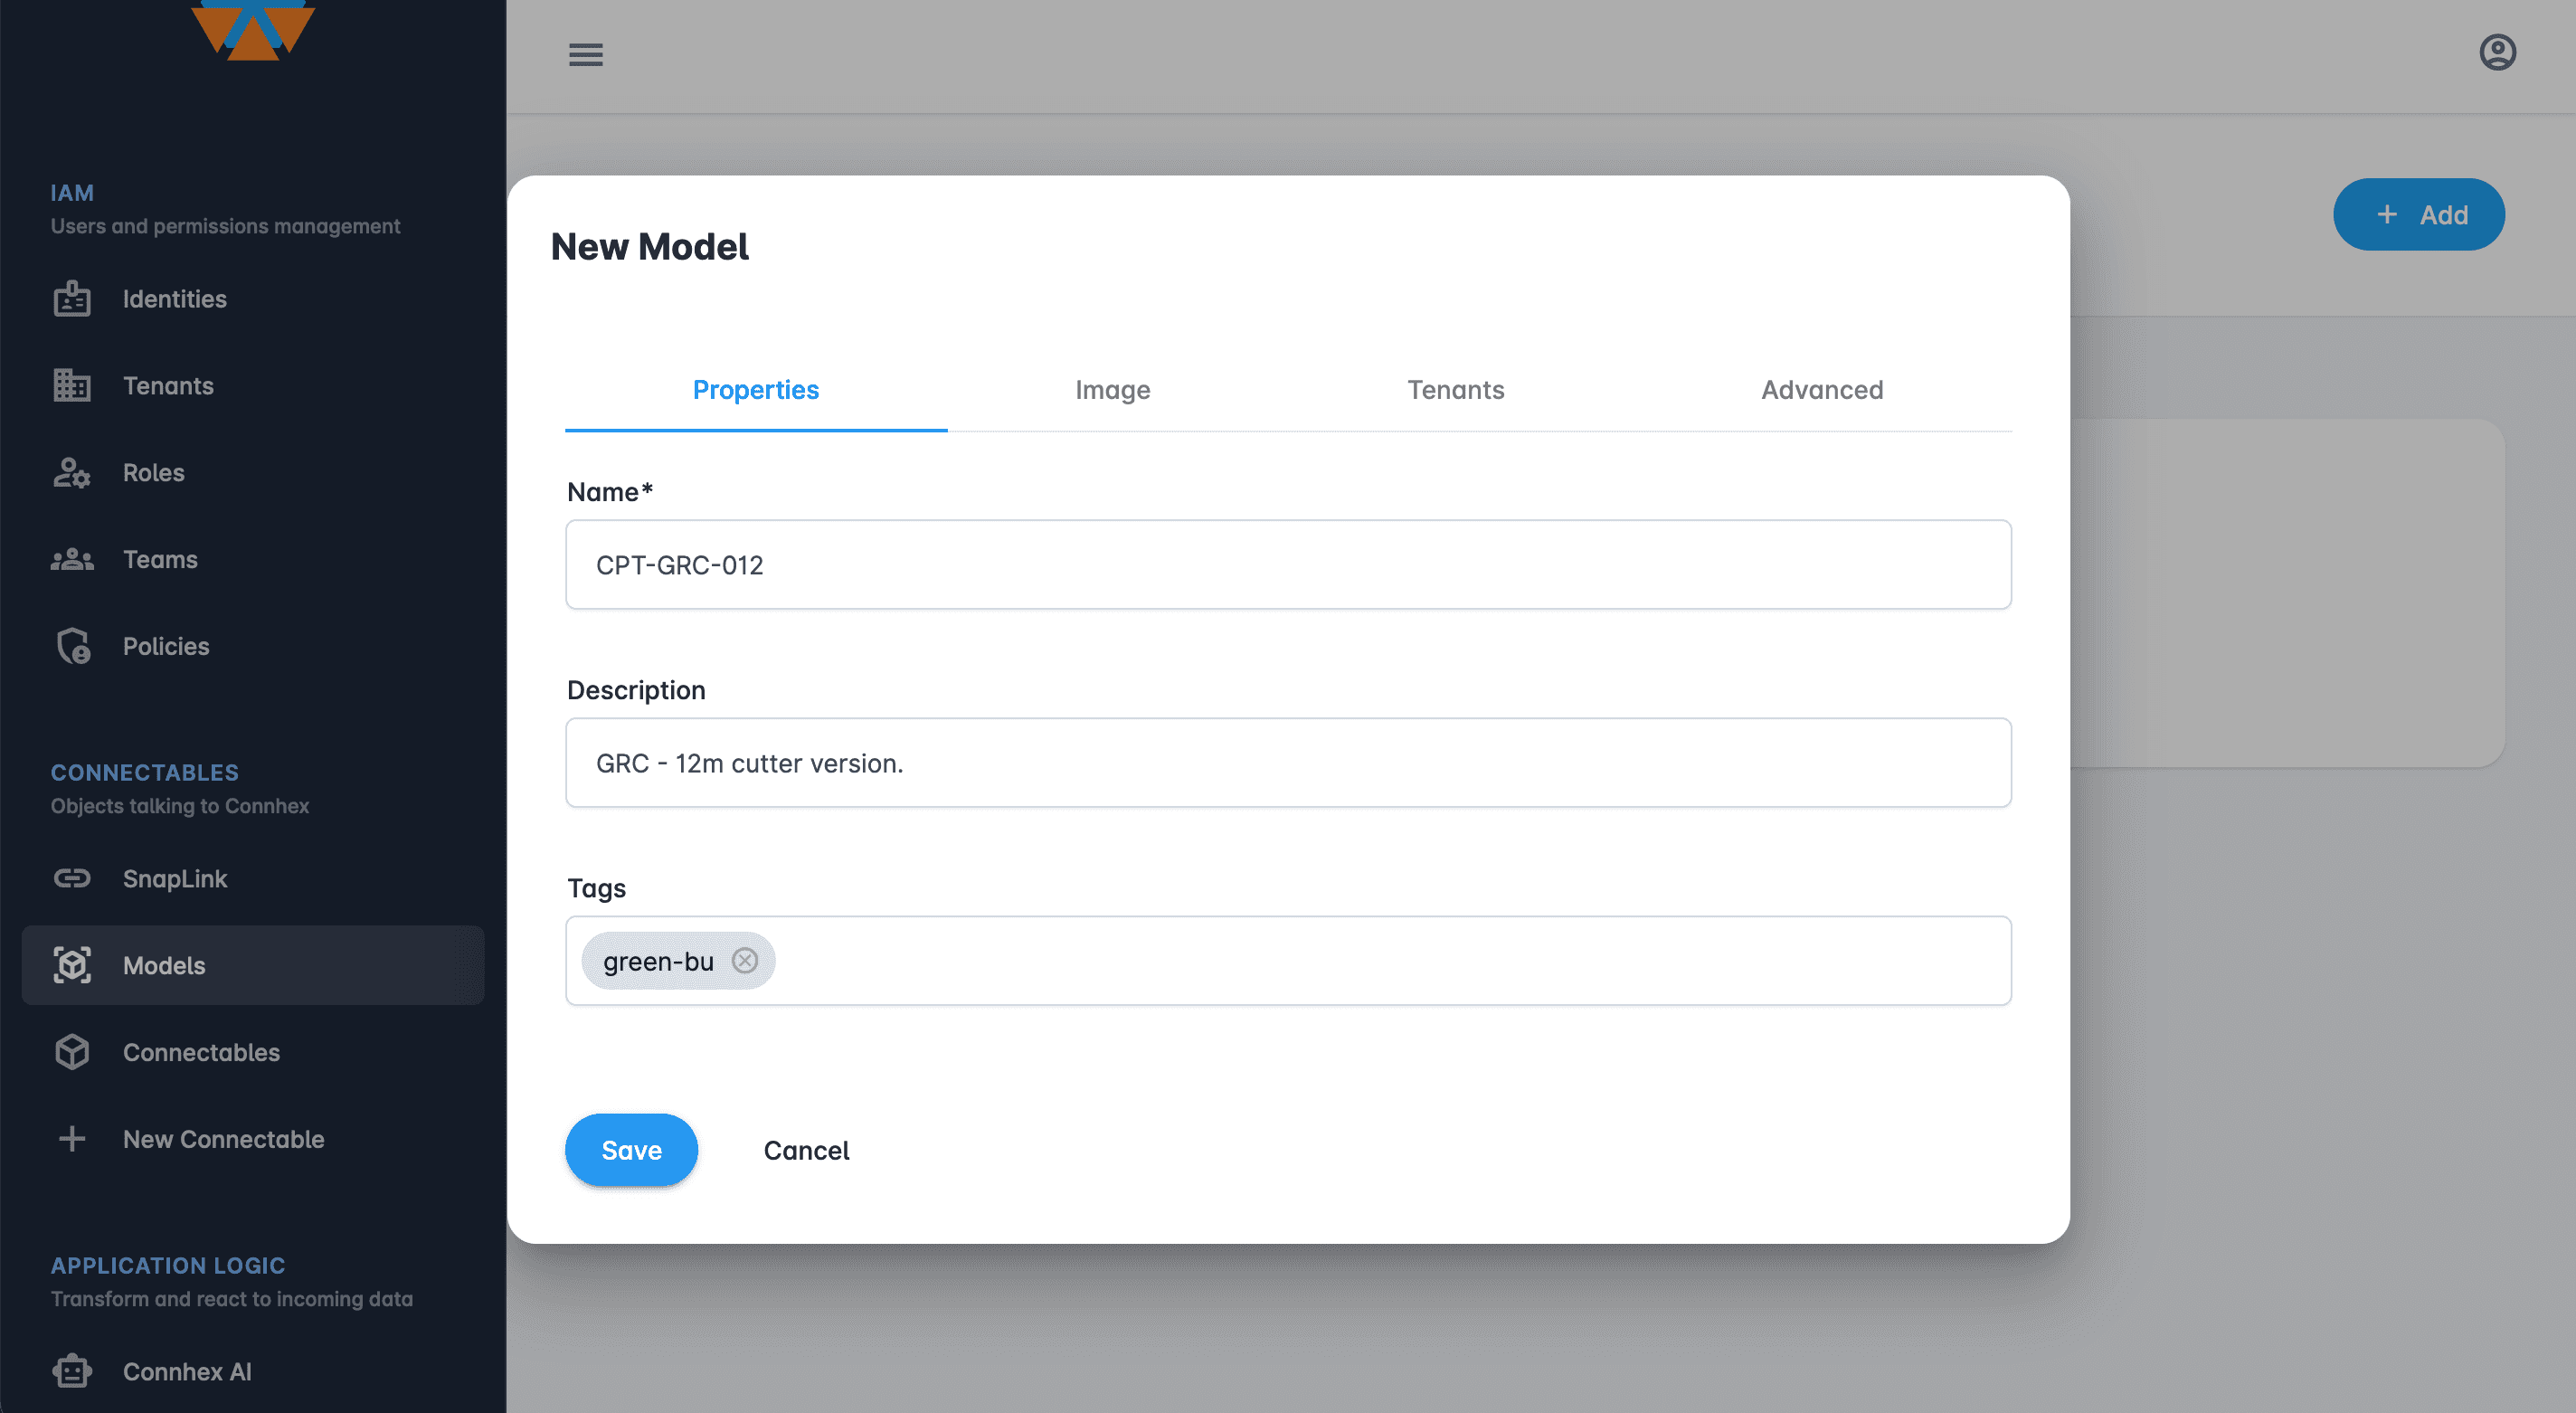Click the Connhex AI robot icon
2576x1413 pixels.
pos(72,1372)
